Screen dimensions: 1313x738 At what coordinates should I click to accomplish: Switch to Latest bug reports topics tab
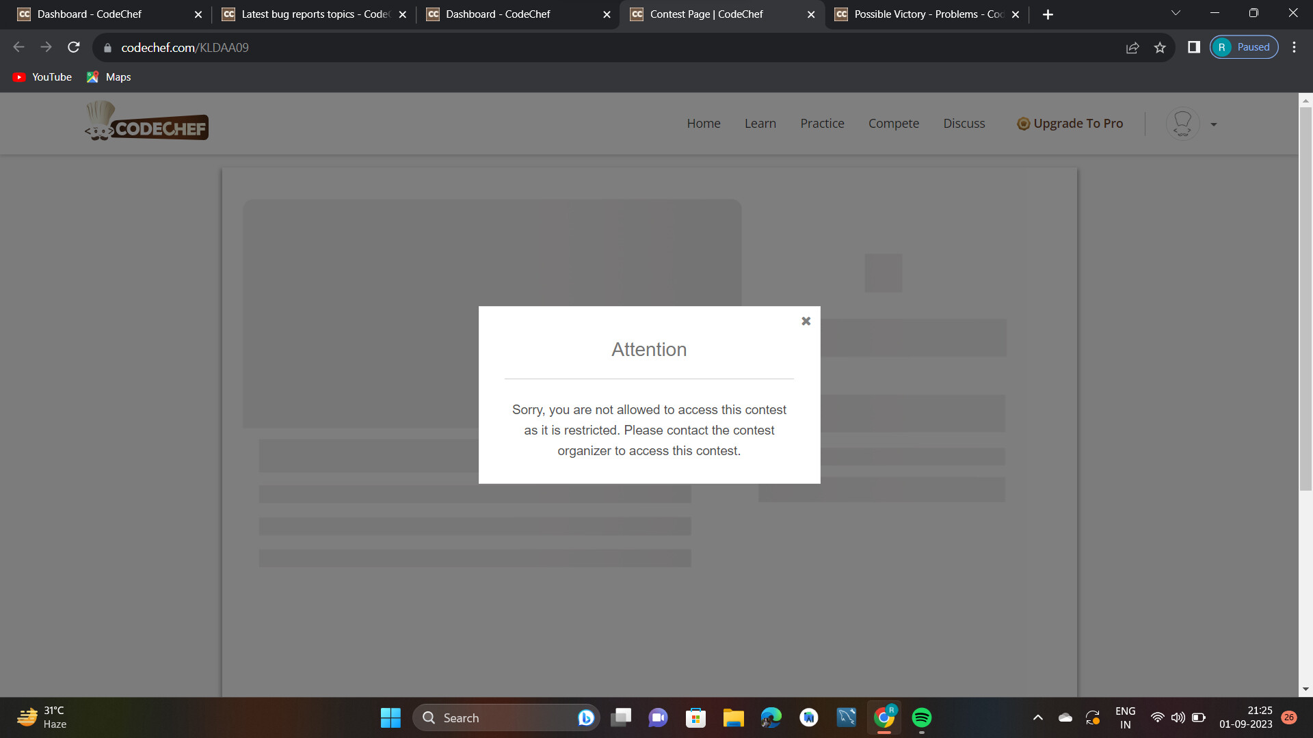[x=314, y=14]
